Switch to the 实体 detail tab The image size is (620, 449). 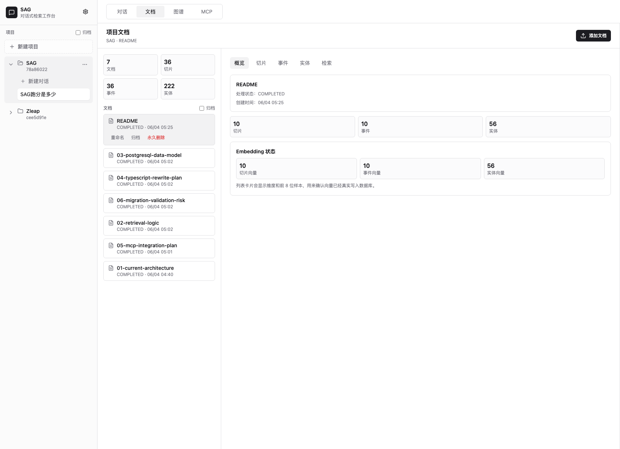pyautogui.click(x=305, y=63)
